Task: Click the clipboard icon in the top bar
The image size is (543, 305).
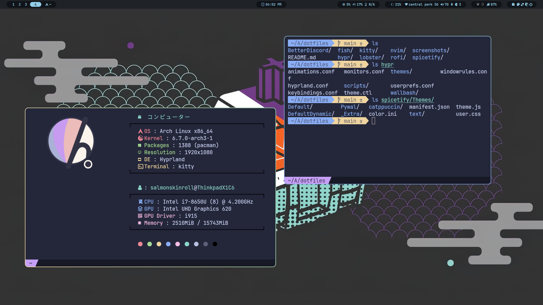Action: 527,5
